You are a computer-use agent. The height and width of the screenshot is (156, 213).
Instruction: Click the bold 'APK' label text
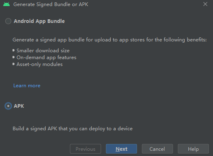point(19,106)
